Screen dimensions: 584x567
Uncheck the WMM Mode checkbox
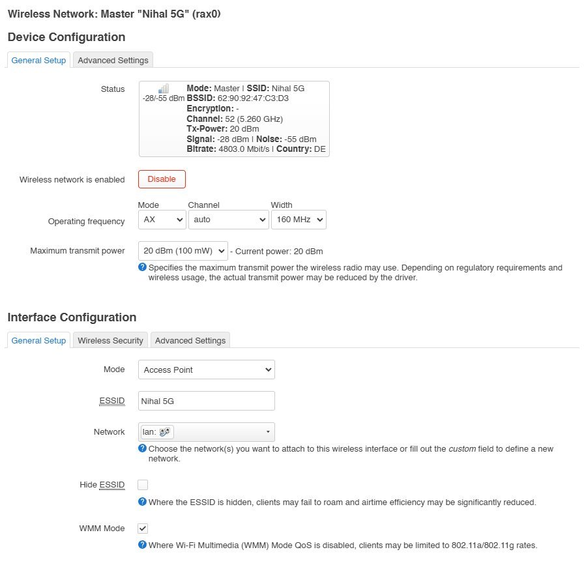click(x=143, y=529)
